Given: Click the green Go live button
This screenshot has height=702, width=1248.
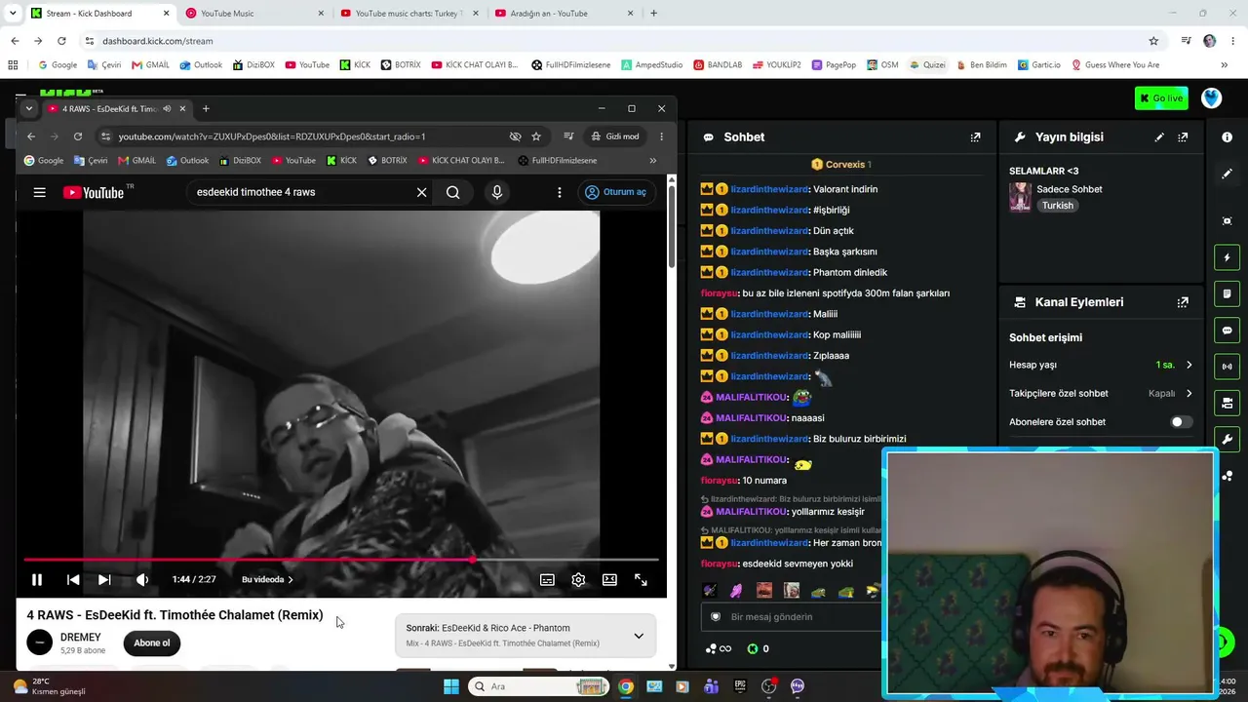Looking at the screenshot, I should tap(1161, 98).
